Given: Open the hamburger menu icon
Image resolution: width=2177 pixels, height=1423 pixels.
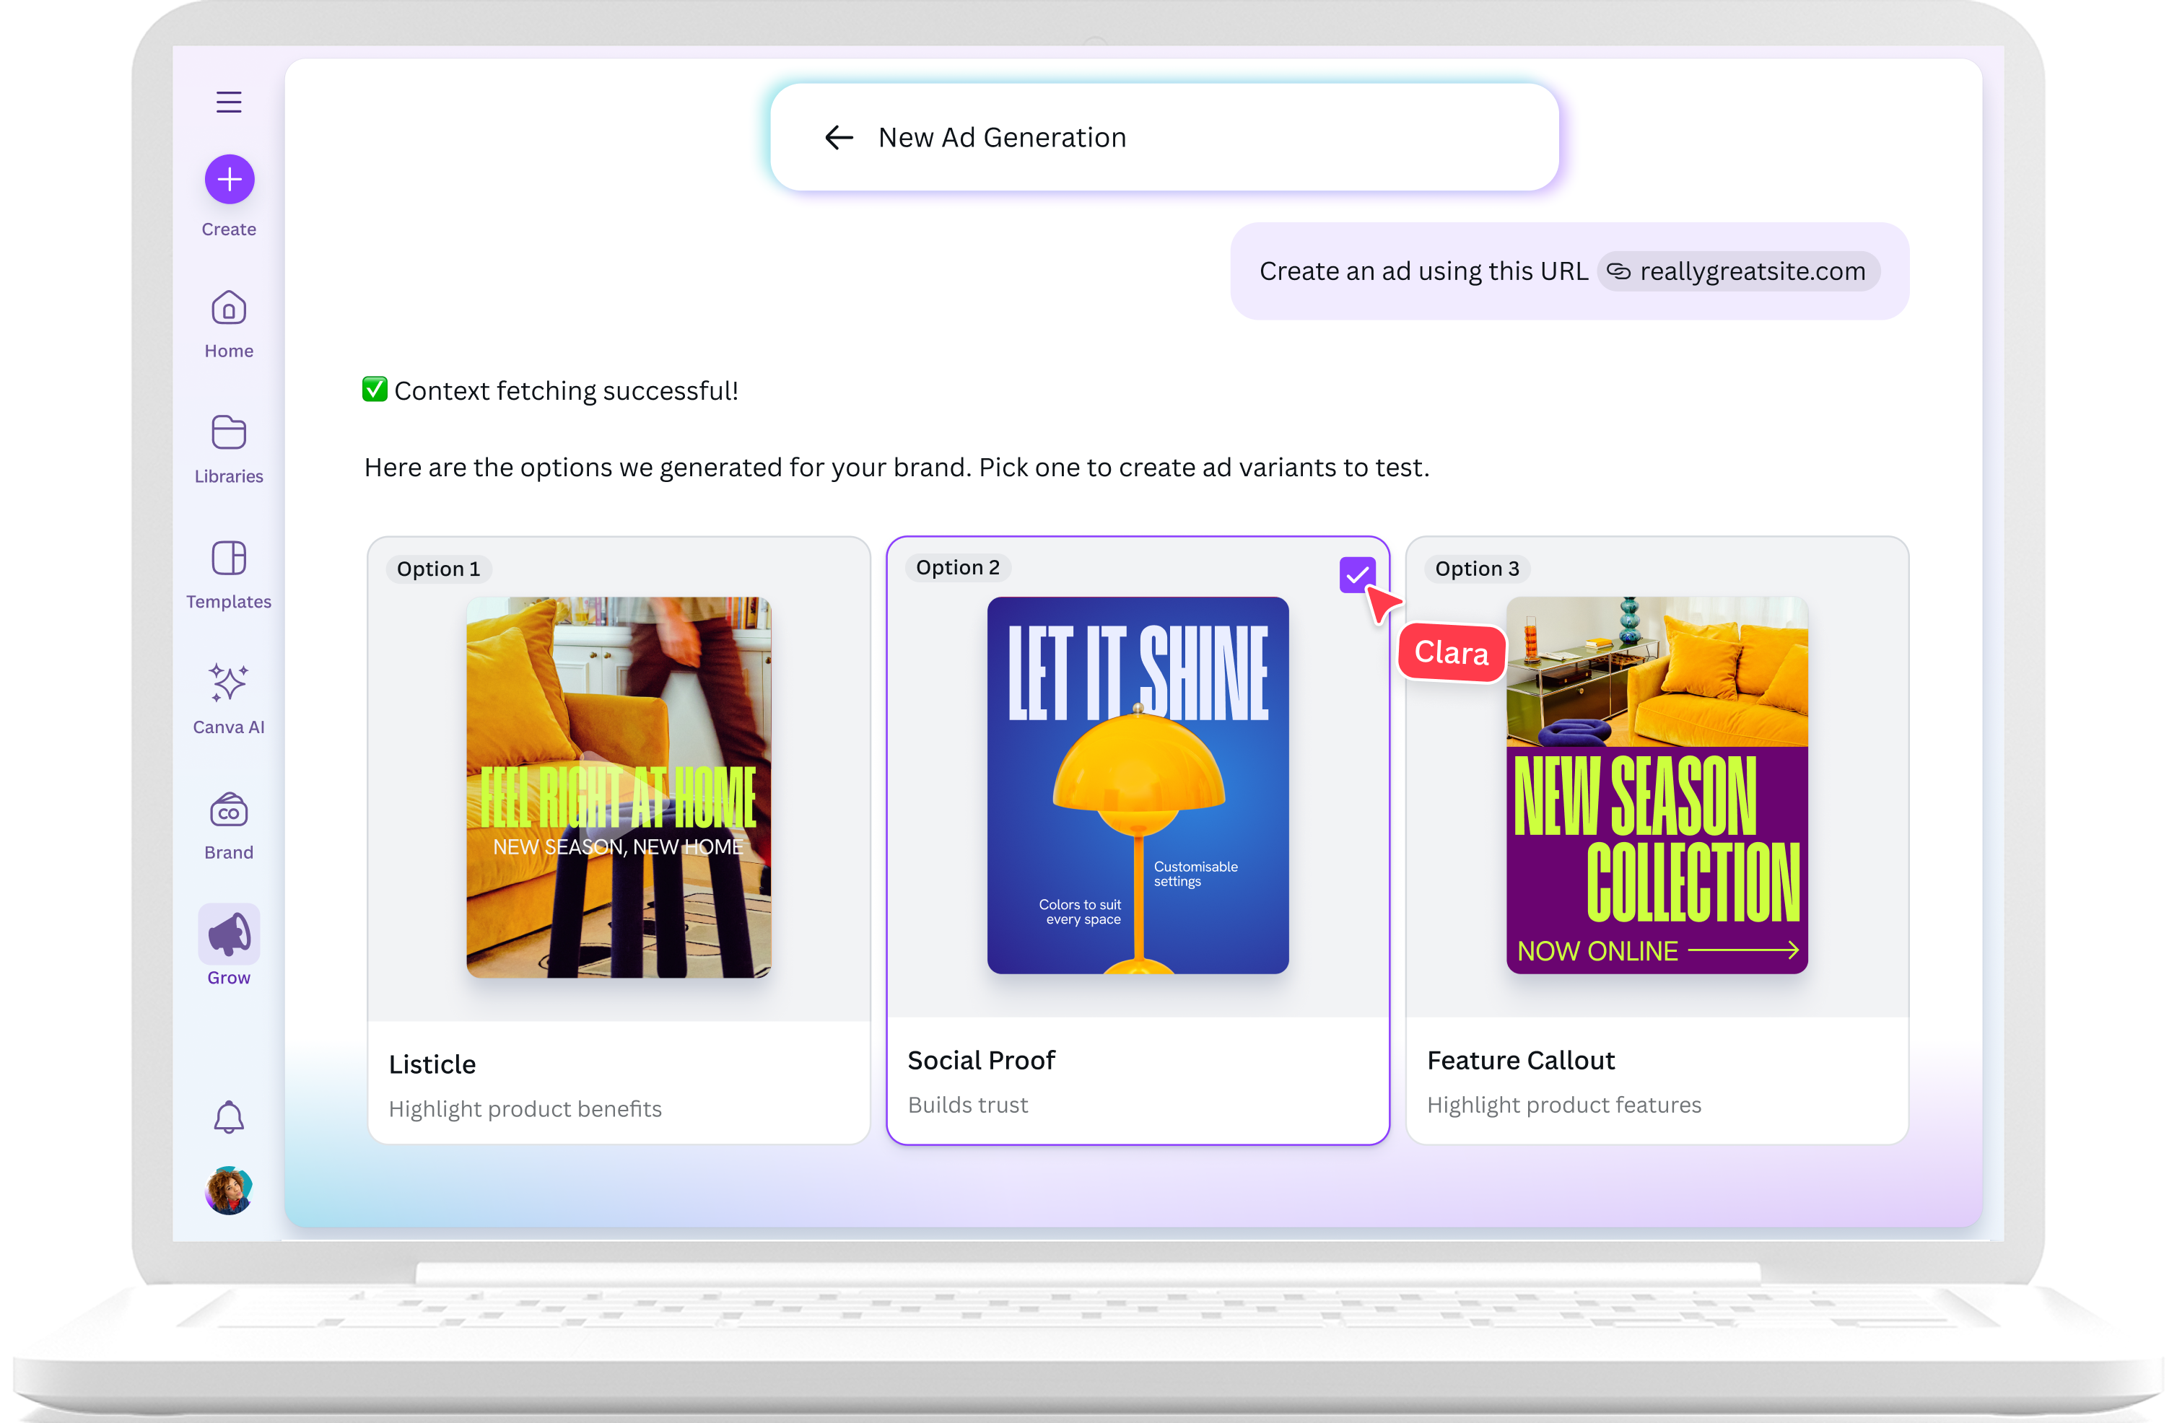Looking at the screenshot, I should pyautogui.click(x=229, y=102).
